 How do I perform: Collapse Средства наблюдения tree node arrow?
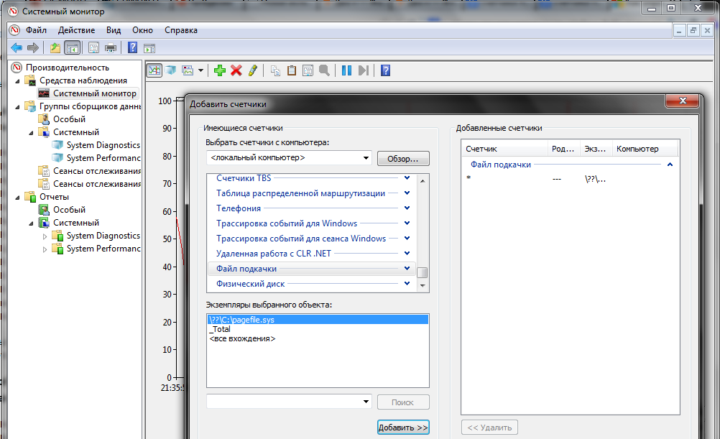18,80
